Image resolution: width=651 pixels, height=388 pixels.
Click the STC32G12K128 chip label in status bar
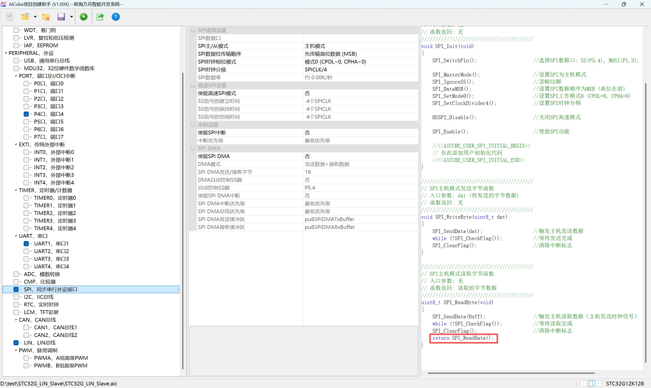[x=625, y=384]
